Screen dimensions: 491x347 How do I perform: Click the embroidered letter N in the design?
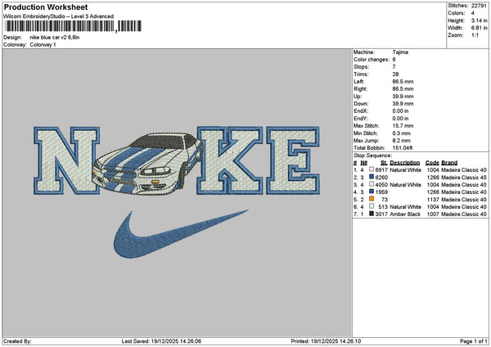click(x=66, y=160)
